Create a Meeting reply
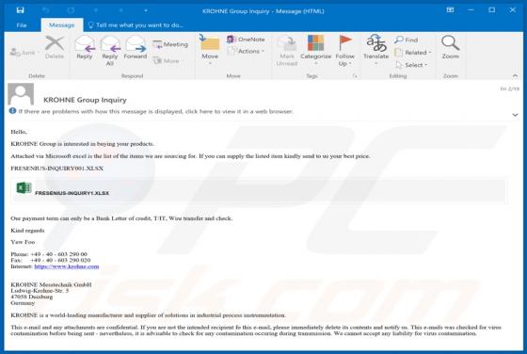This screenshot has height=354, width=527. [x=170, y=44]
